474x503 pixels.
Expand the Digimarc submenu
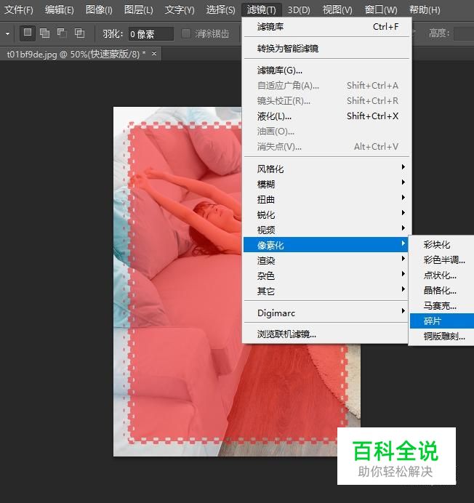(x=326, y=313)
